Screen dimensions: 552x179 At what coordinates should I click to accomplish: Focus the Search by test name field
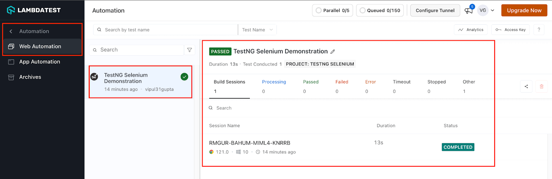click(x=166, y=30)
